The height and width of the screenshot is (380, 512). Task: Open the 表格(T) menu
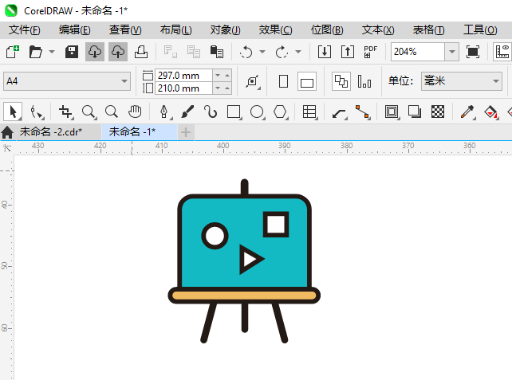click(x=429, y=30)
